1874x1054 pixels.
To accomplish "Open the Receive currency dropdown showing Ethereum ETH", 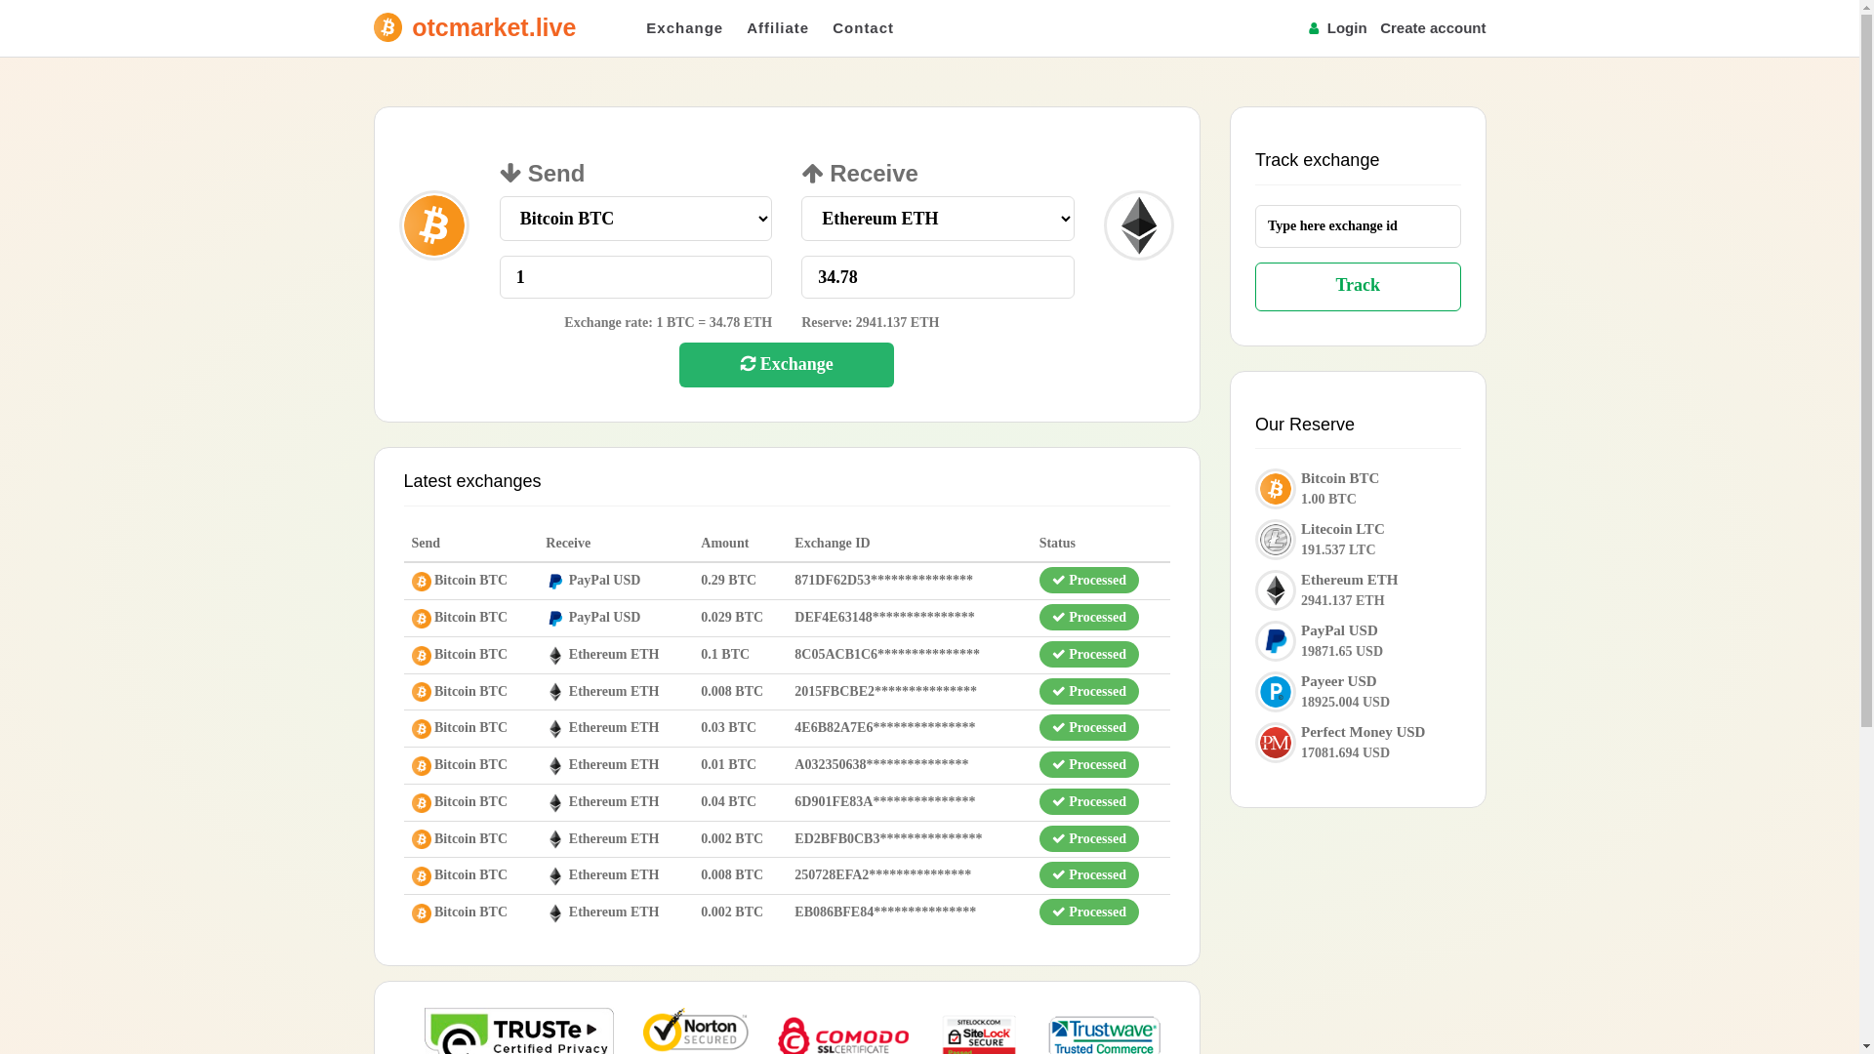I will coord(938,219).
